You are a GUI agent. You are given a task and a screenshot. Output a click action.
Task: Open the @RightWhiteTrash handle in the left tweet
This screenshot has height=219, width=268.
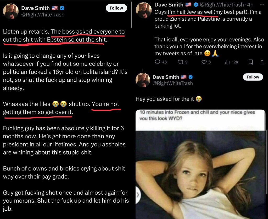42,15
